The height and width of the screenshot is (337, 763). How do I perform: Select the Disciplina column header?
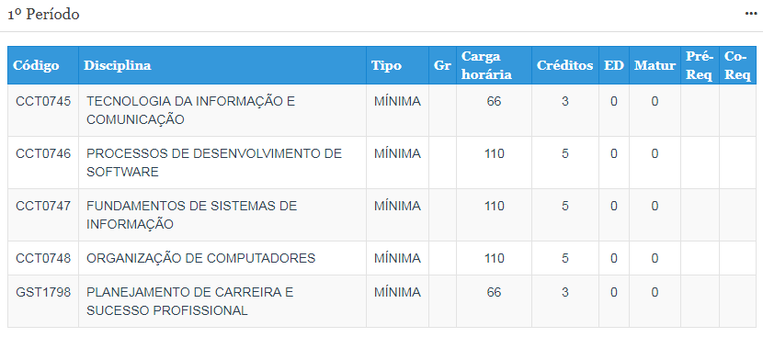tap(118, 65)
